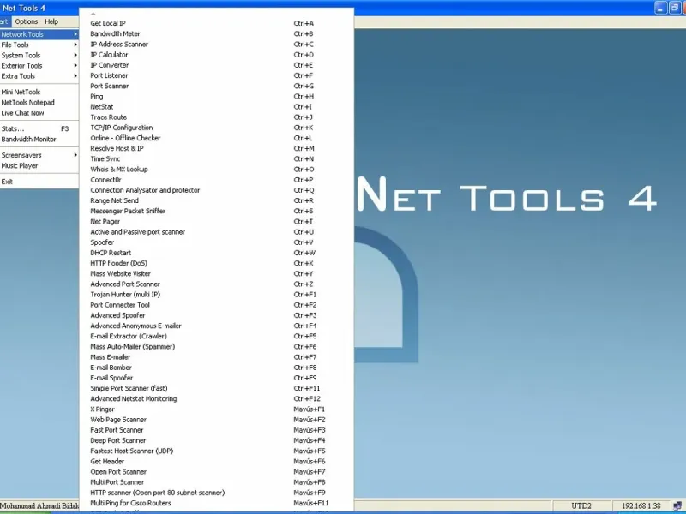This screenshot has height=514, width=686.
Task: Select Resolve Host & IP
Action: pos(216,148)
